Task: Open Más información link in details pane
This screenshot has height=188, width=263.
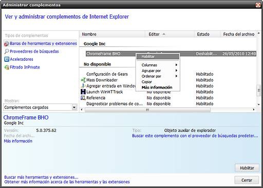Action: point(18,141)
